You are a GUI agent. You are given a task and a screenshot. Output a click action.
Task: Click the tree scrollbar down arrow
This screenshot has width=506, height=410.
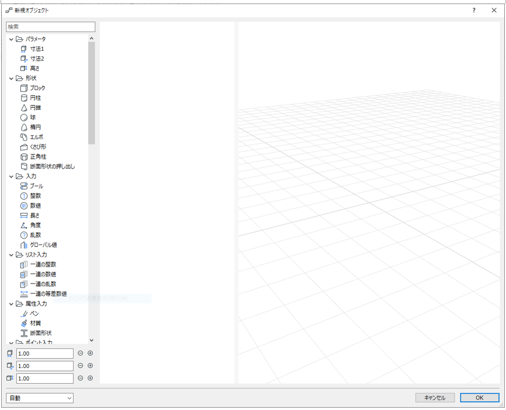pyautogui.click(x=92, y=341)
